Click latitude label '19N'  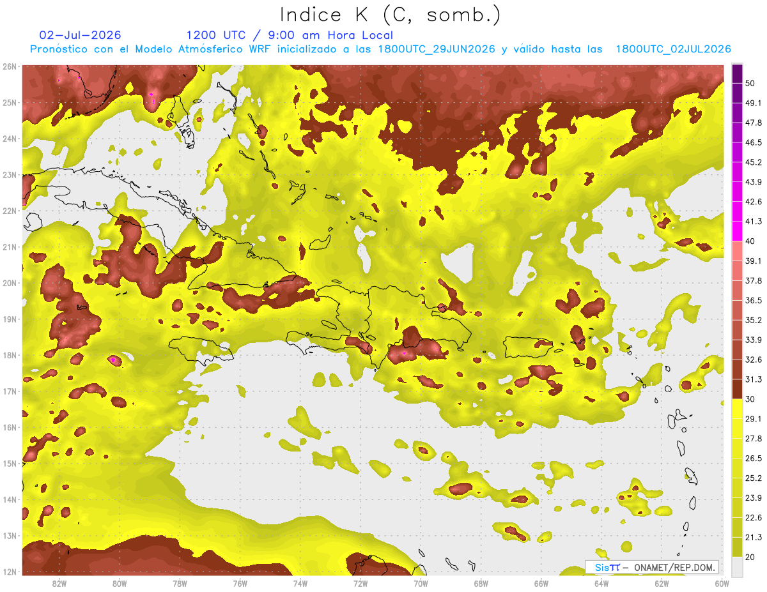(x=9, y=319)
